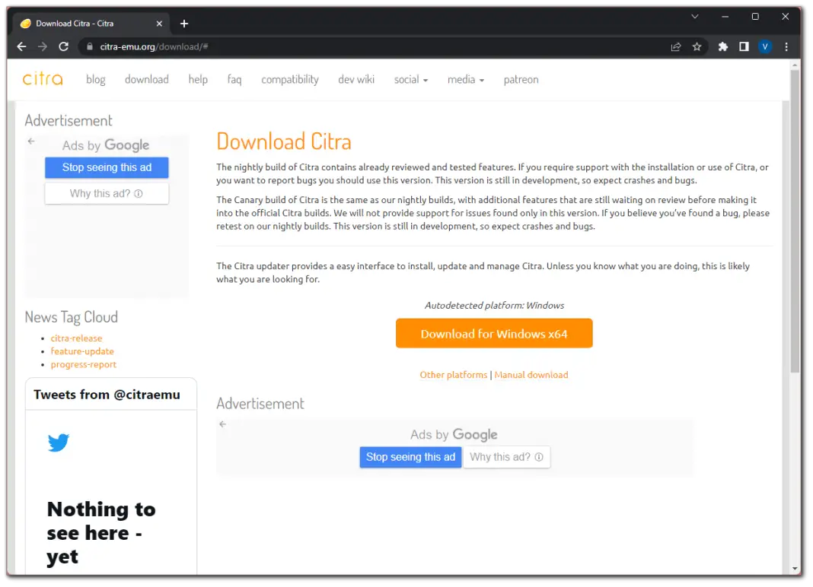813x587 pixels.
Task: Toggle the browser side panel icon
Action: [x=744, y=47]
